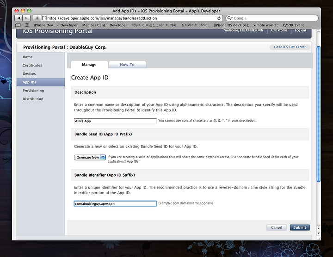Add bookmark with the plus button
Image resolution: width=333 pixels, height=257 pixels.
tap(37, 18)
